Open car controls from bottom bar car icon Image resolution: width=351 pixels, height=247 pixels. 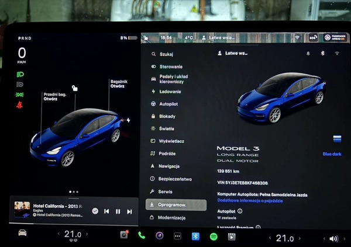[22, 233]
